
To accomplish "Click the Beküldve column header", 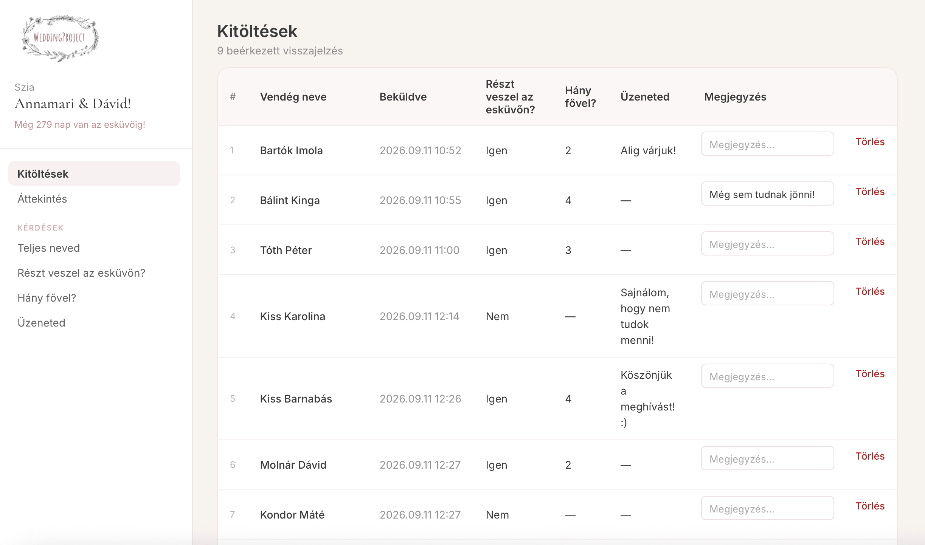I will tap(403, 97).
